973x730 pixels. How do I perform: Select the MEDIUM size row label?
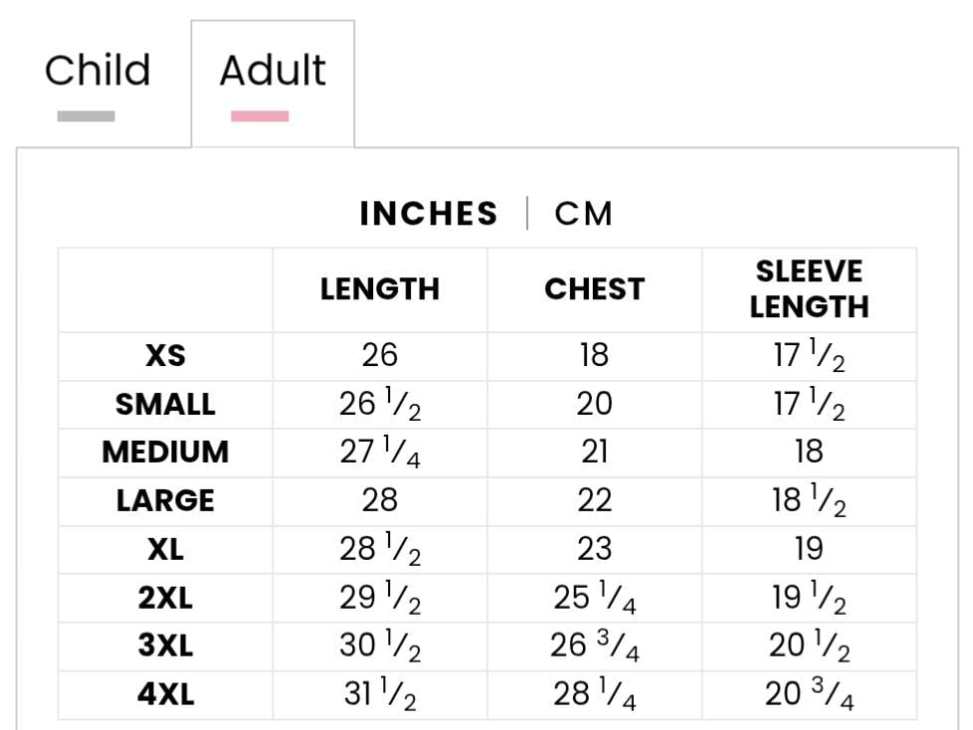click(166, 453)
